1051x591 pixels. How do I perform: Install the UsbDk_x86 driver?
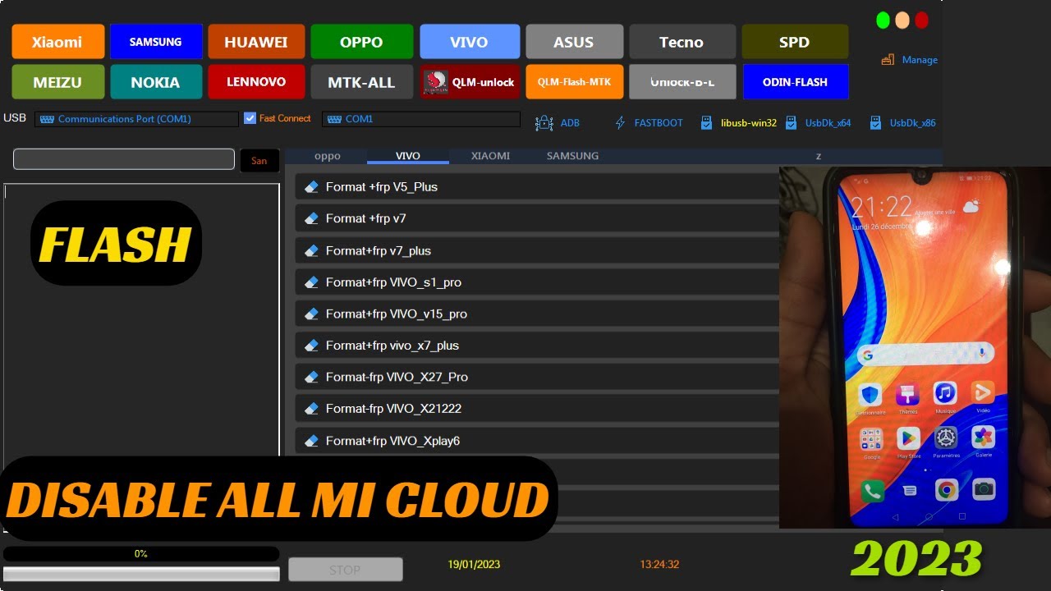(902, 123)
